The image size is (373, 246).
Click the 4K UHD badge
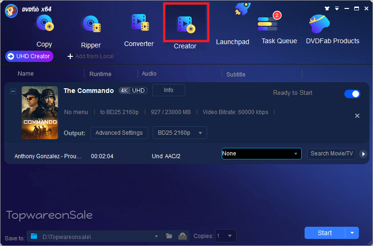pos(133,91)
